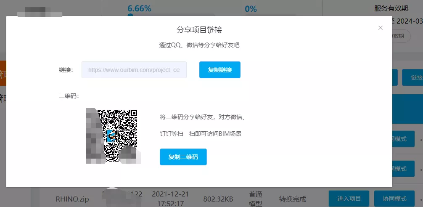Click file size 802.32KB
Viewport: 423px width, 207px height.
(x=218, y=199)
